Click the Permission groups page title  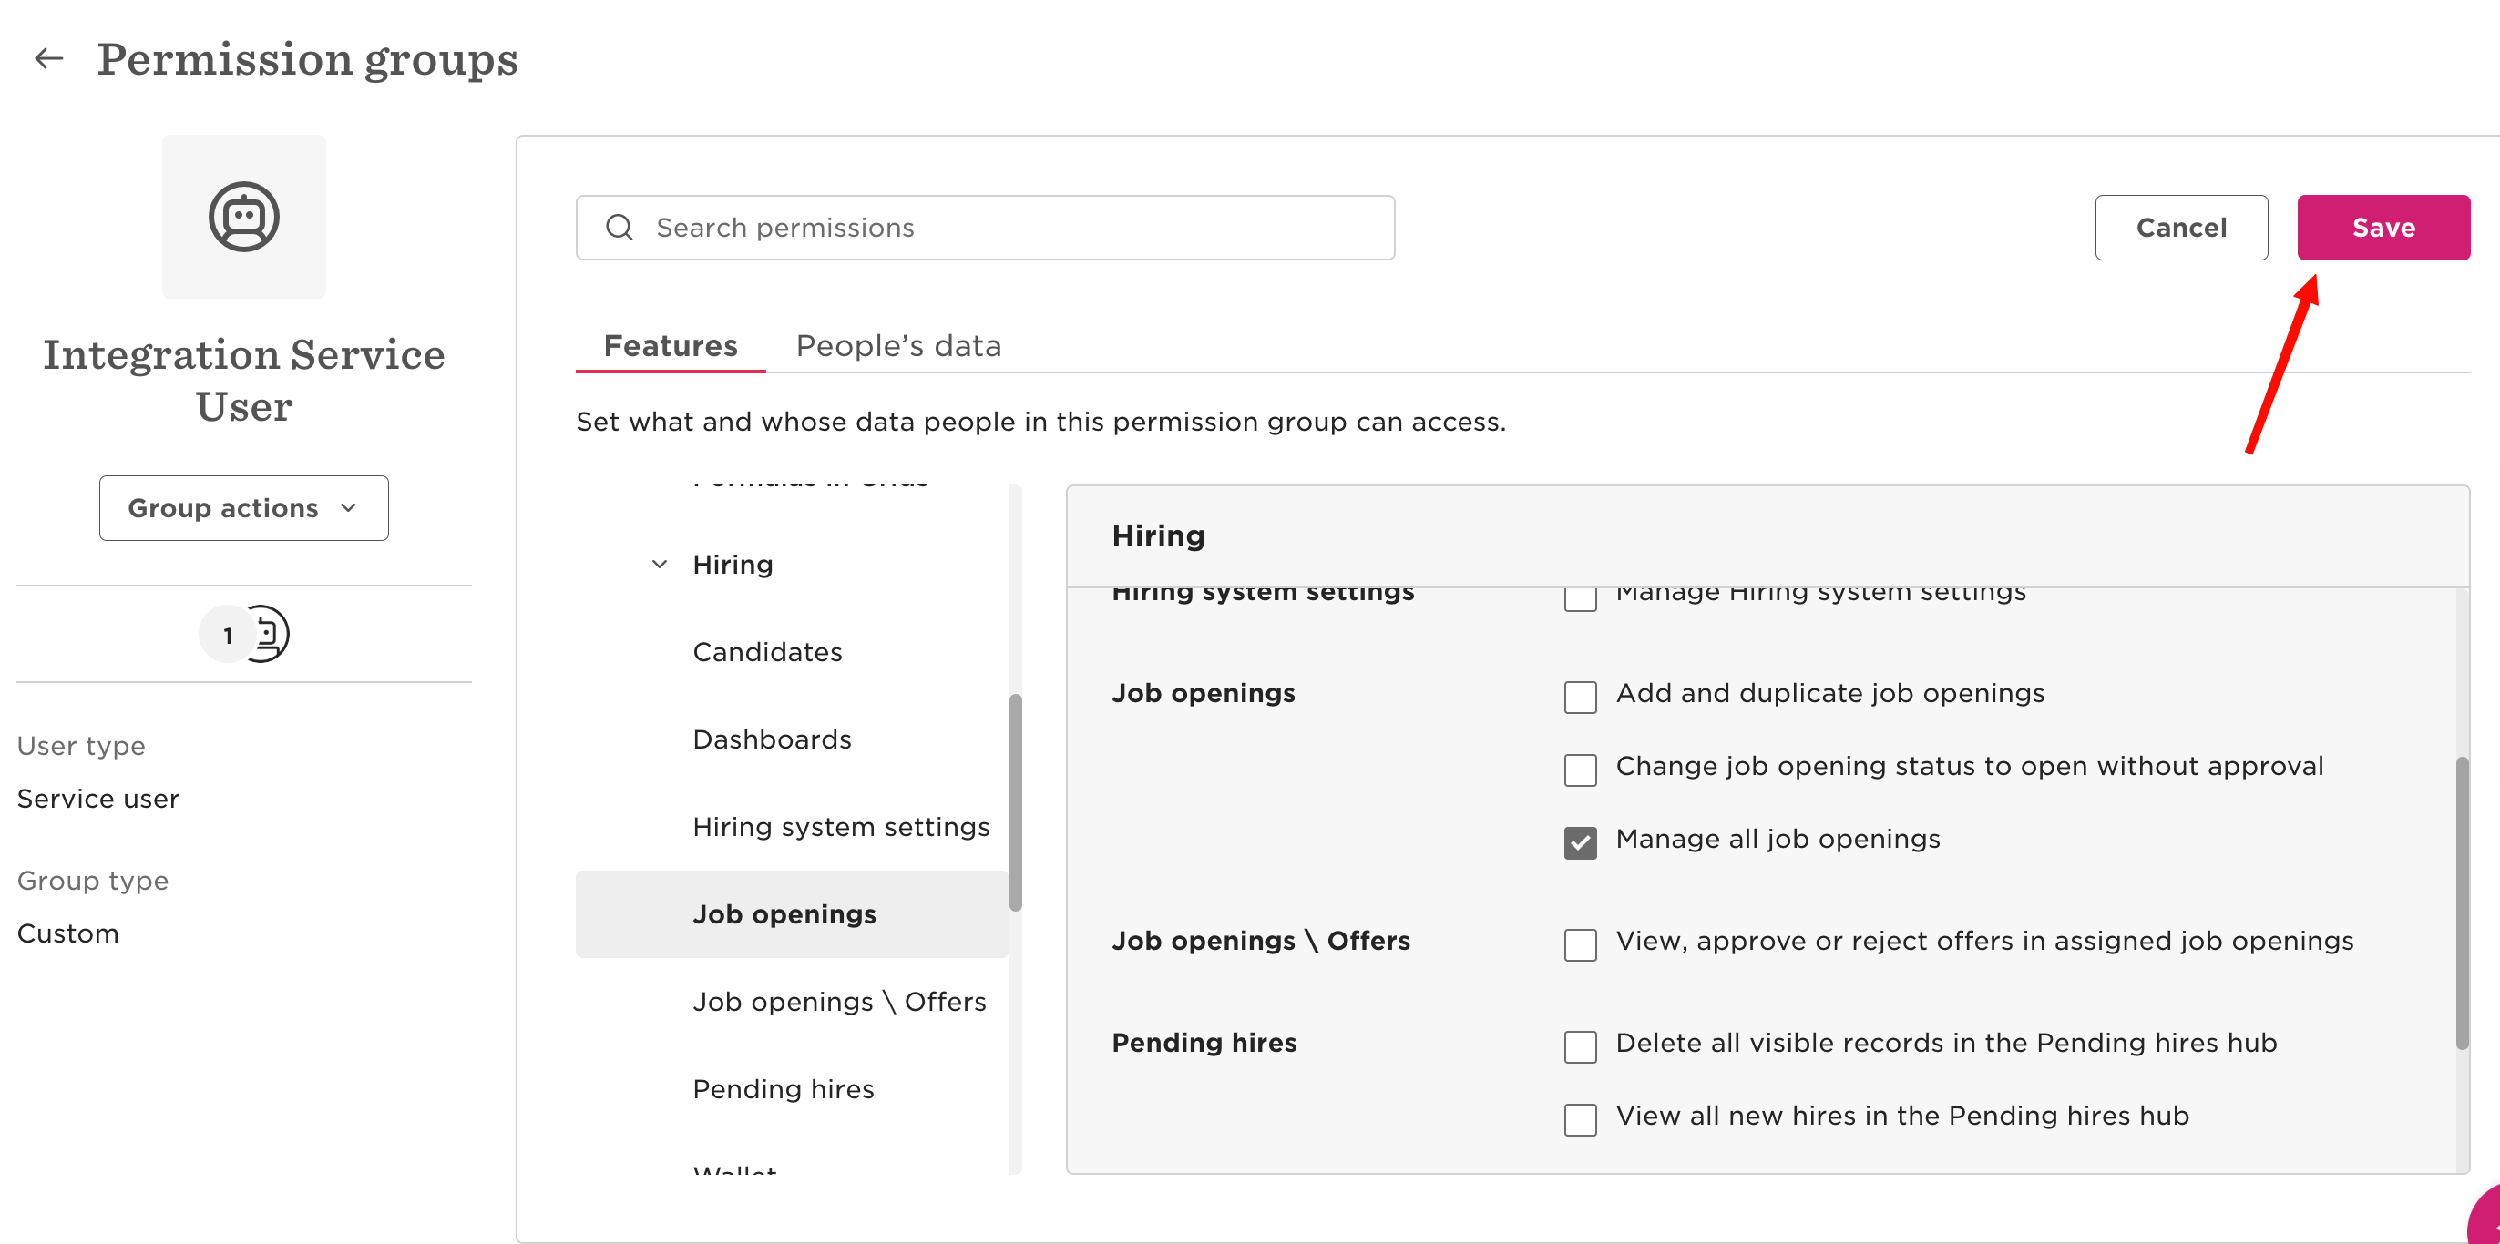point(307,59)
